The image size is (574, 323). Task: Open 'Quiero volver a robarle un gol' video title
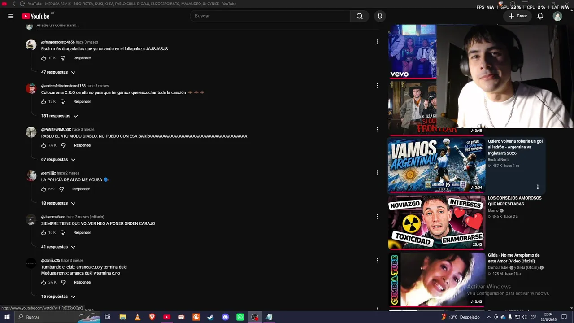(515, 147)
